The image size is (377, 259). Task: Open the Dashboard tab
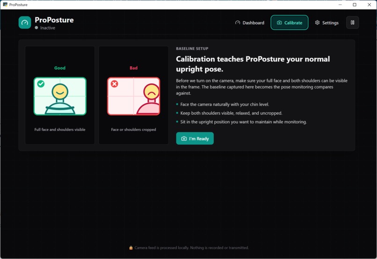[x=250, y=22]
